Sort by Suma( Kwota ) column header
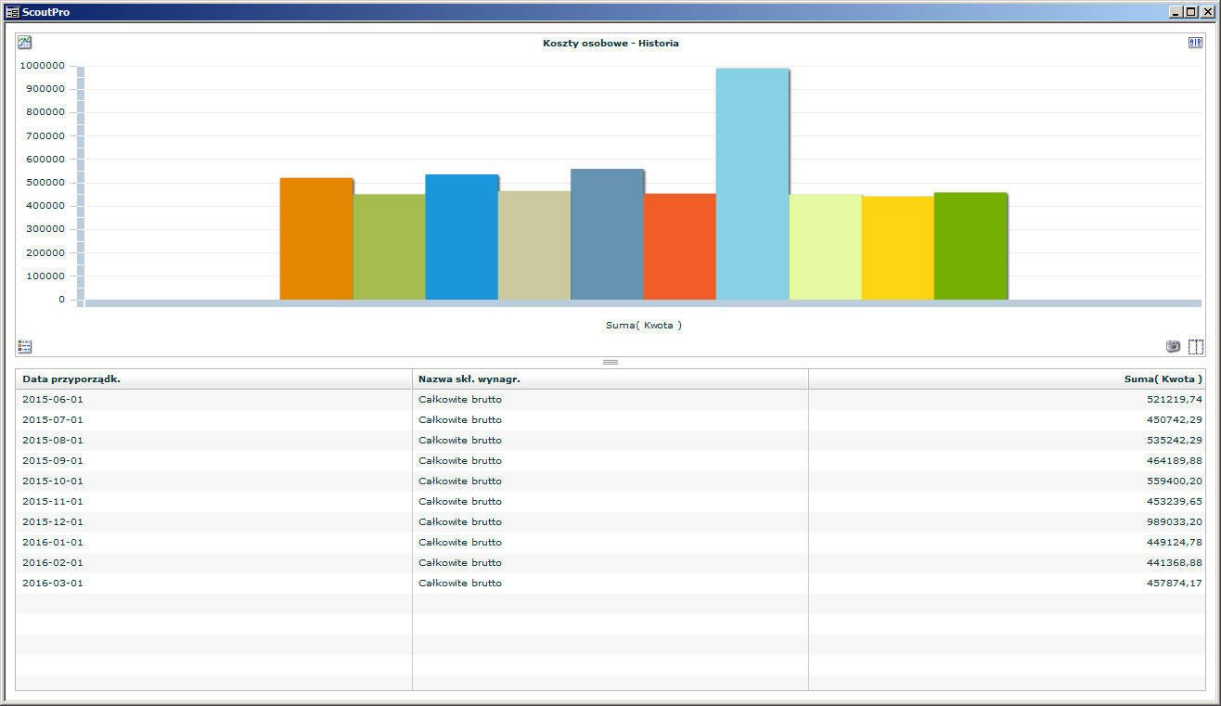Screen dimensions: 1221x706 pos(1007,379)
